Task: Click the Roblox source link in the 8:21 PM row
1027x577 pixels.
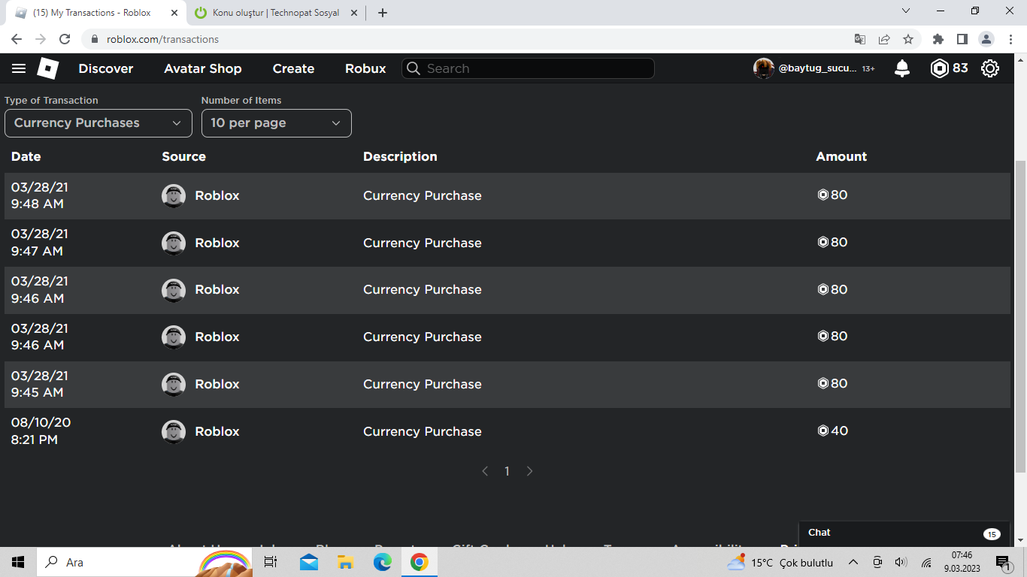Action: pos(217,432)
